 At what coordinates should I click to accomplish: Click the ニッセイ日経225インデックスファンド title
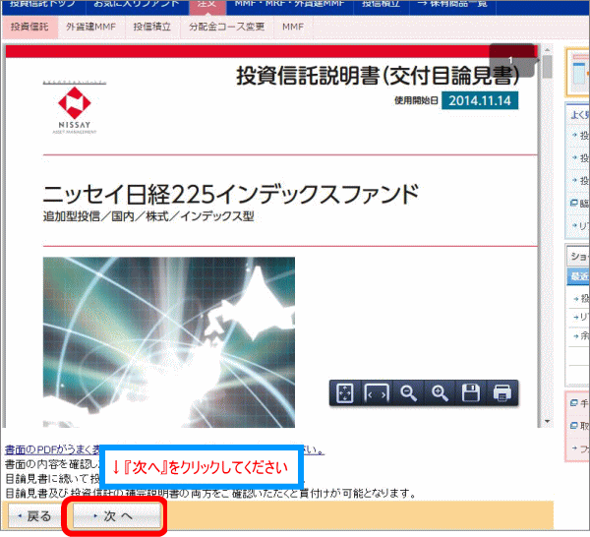pyautogui.click(x=231, y=194)
